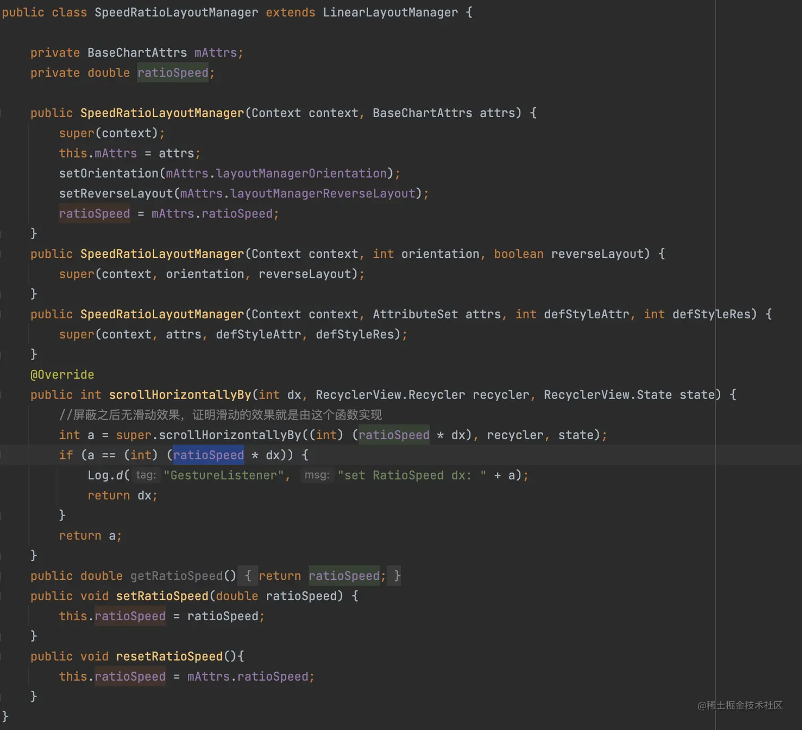Click the "resetRatioSpeed" method name
Screen dimensions: 802x730
(x=169, y=657)
